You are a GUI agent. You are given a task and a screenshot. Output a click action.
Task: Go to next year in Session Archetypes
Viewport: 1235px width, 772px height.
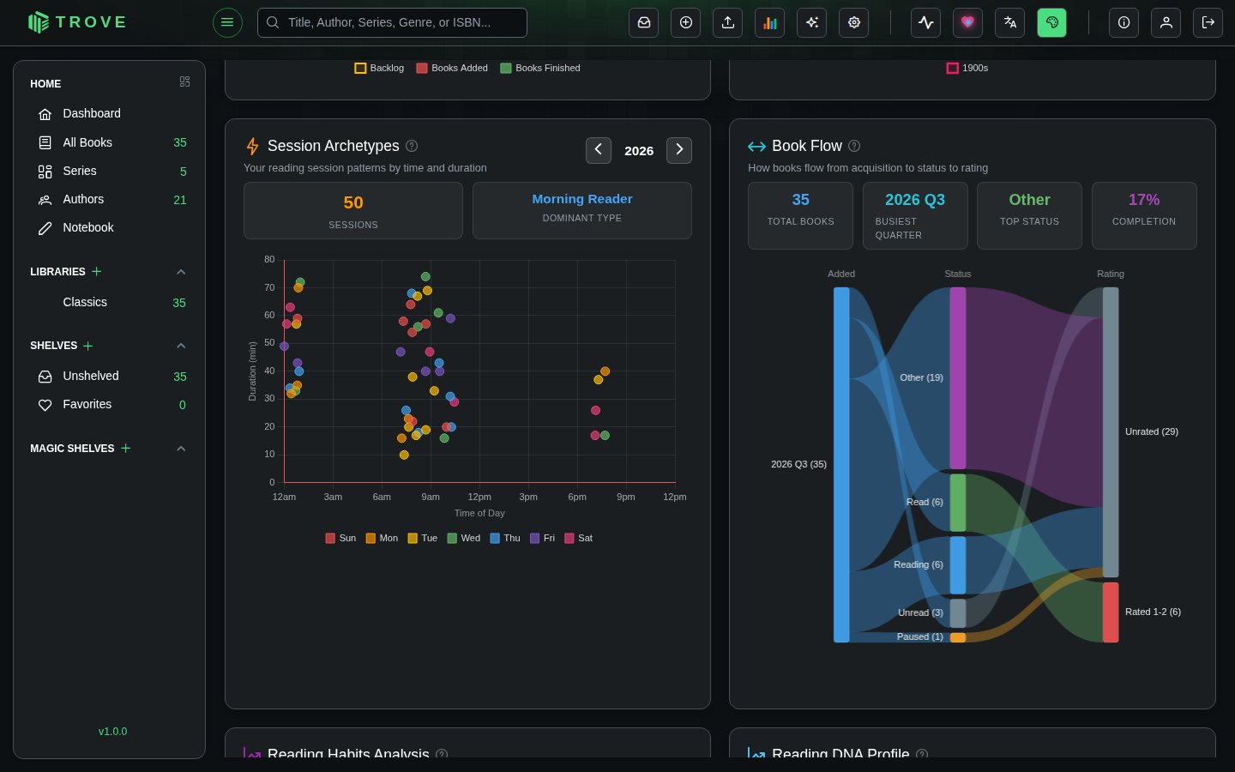point(679,150)
